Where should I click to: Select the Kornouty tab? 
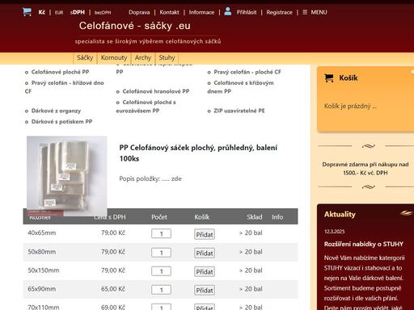click(x=114, y=58)
